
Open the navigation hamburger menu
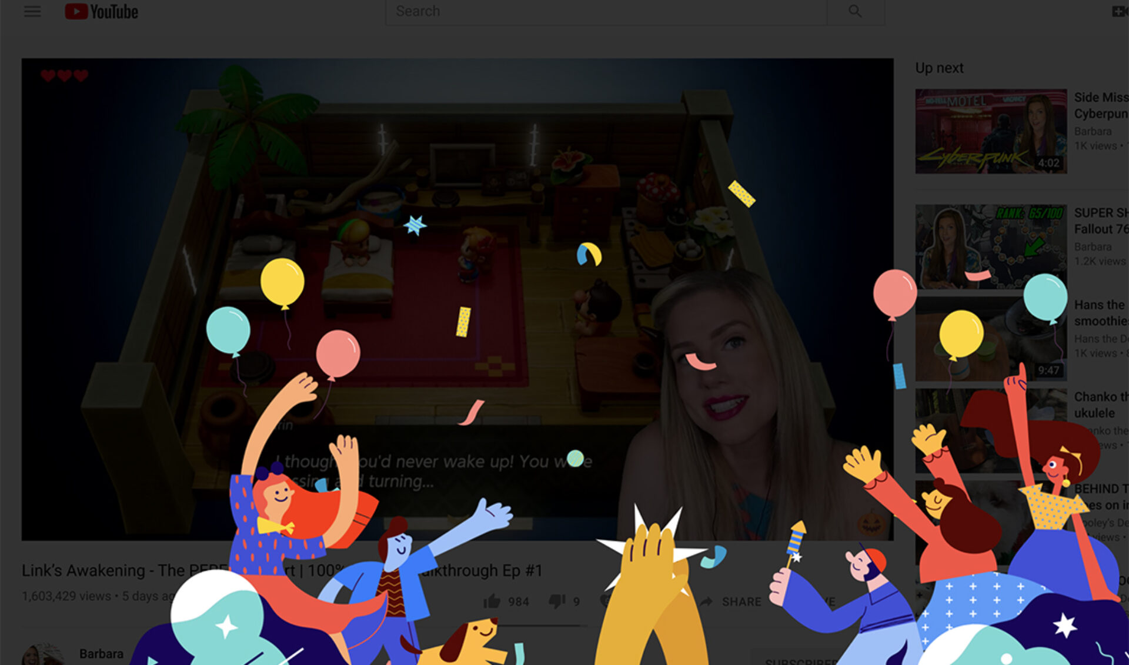pyautogui.click(x=32, y=11)
